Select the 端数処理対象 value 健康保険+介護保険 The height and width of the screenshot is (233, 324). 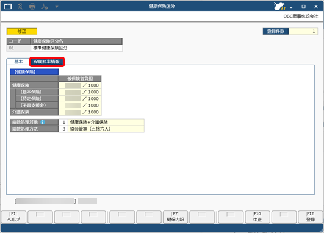[106, 122]
